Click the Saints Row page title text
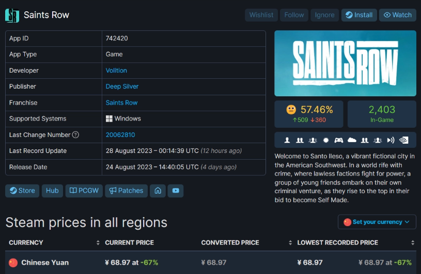 (x=46, y=15)
